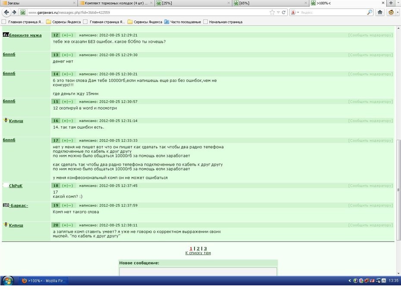Open Часто посещаемые bookmark

point(182,22)
